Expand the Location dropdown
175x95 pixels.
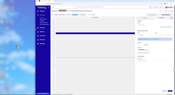pyautogui.click(x=155, y=50)
